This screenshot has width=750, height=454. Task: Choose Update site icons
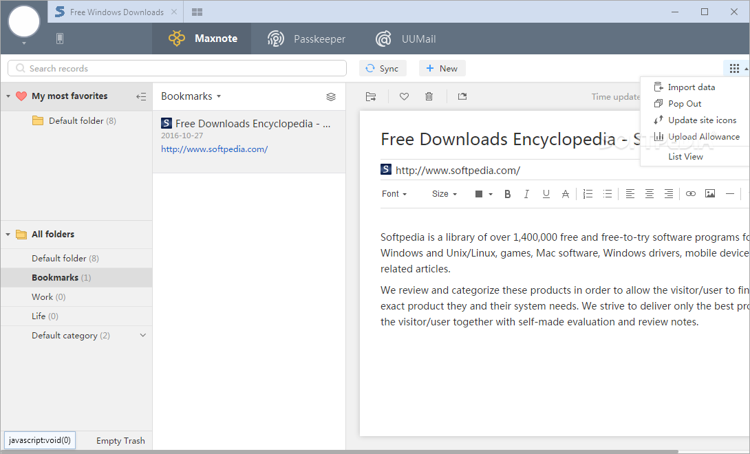pos(694,120)
